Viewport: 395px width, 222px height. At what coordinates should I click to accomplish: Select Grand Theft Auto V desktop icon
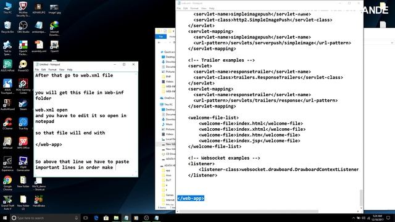(7, 203)
